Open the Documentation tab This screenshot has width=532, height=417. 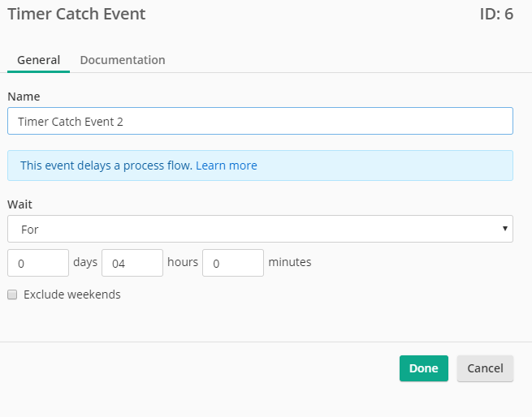pyautogui.click(x=123, y=60)
